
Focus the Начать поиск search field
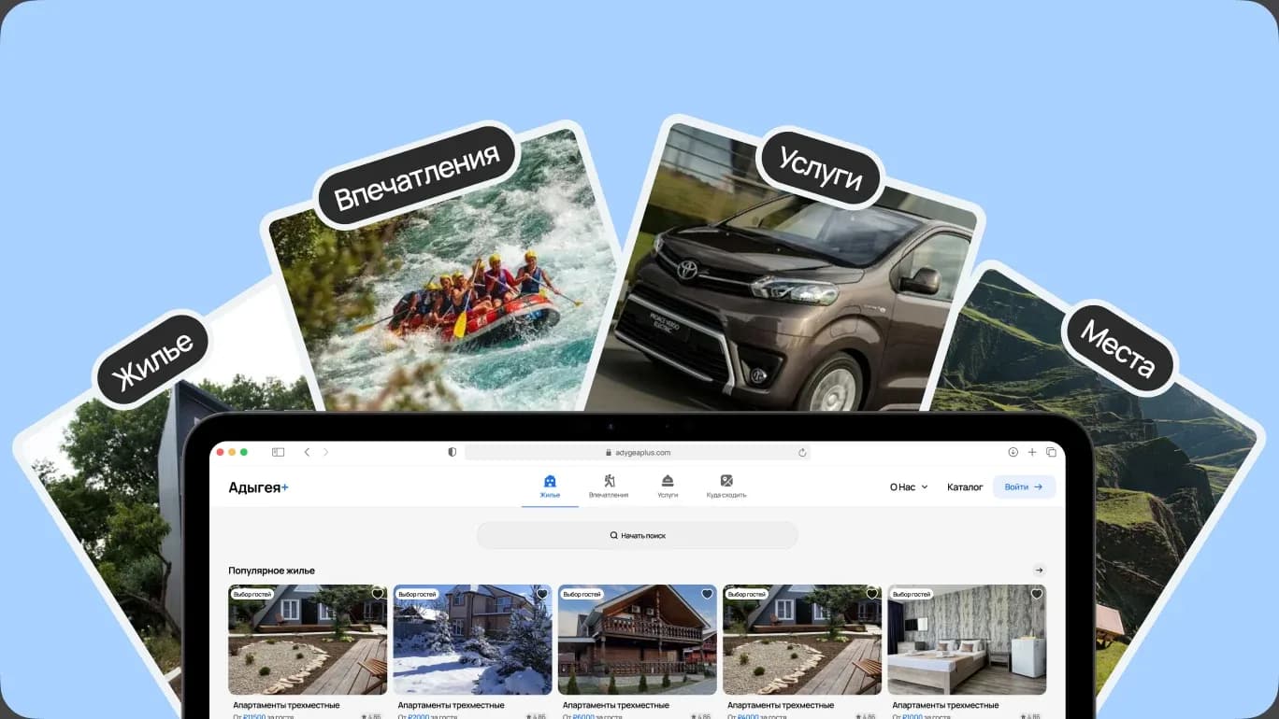point(638,536)
